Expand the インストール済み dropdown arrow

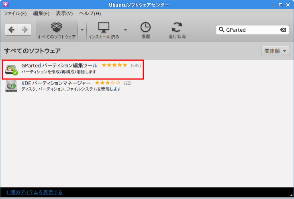coord(125,30)
